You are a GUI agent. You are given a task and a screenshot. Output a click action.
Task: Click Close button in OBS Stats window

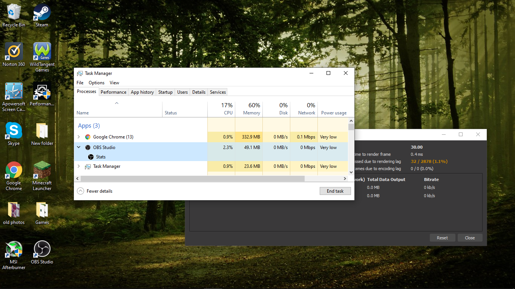(470, 238)
